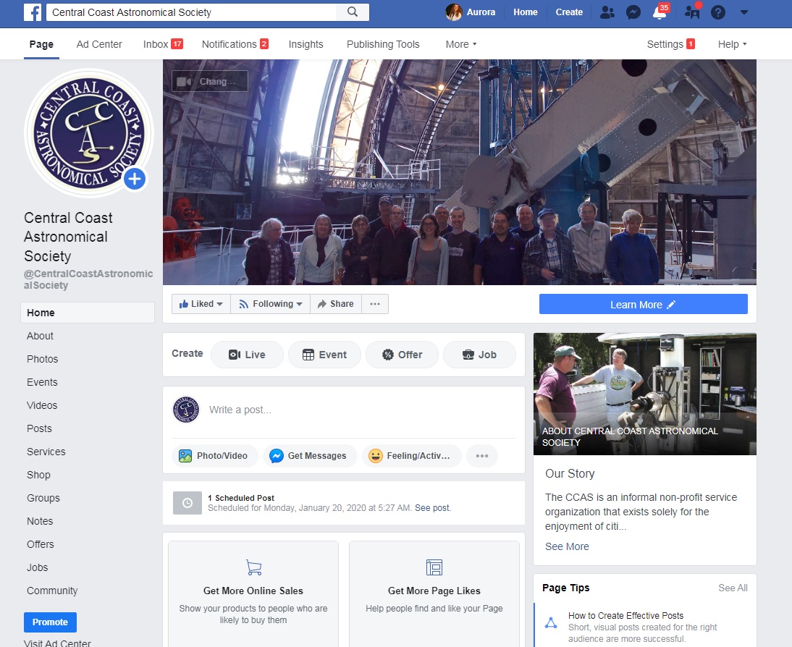Image resolution: width=792 pixels, height=647 pixels.
Task: Open Community in the left sidebar
Action: [x=52, y=591]
